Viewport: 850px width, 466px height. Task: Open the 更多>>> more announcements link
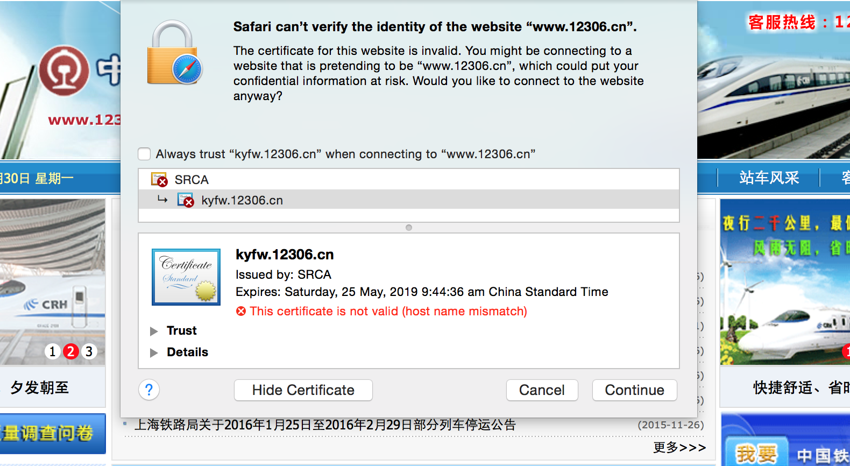coord(679,447)
